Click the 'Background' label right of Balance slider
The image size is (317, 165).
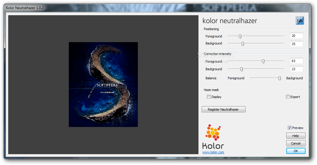[x=294, y=78]
